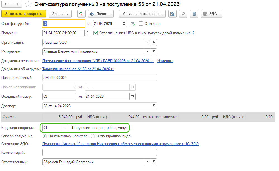Viewport: 279px width, 171px height.
Task: Click the Контрагент field text
Action: [94, 52]
